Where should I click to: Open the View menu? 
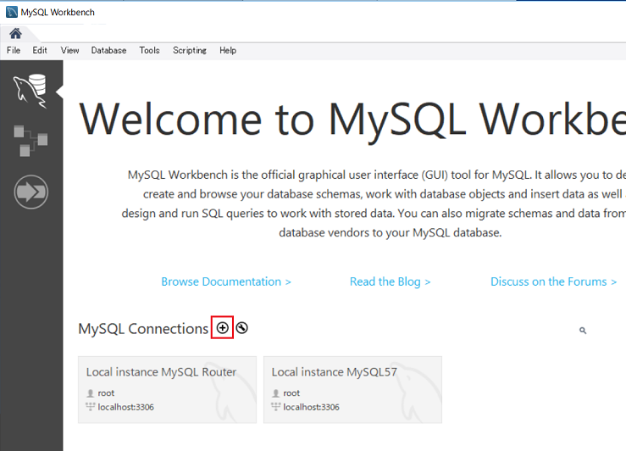69,50
